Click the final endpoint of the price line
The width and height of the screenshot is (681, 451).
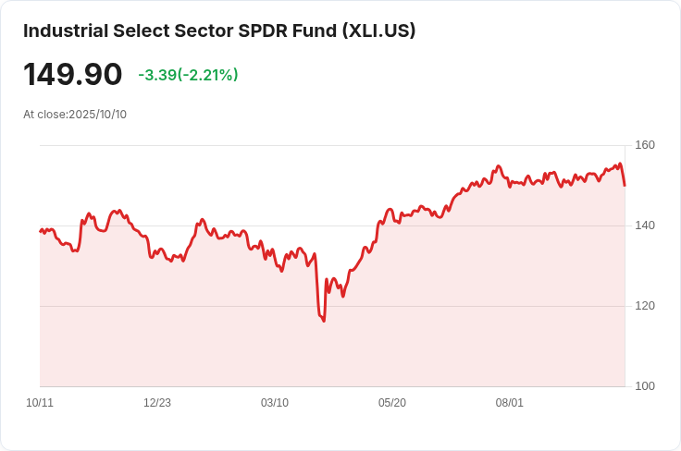pos(625,186)
